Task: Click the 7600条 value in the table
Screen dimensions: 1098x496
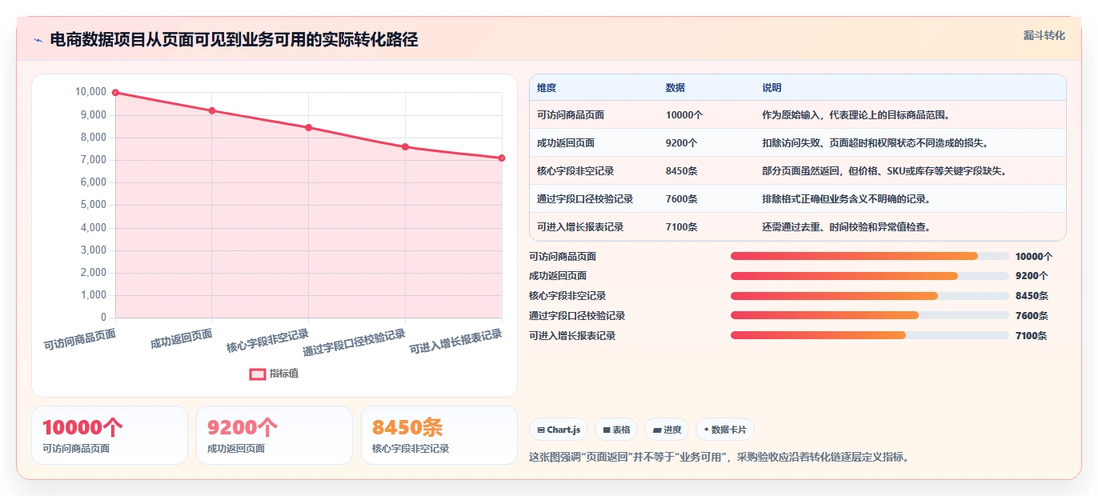Action: (682, 199)
